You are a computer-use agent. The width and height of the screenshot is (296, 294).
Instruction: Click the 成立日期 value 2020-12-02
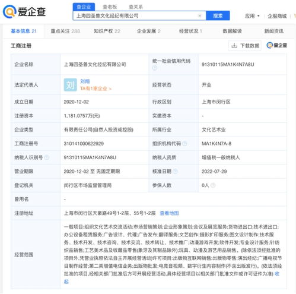coord(77,102)
